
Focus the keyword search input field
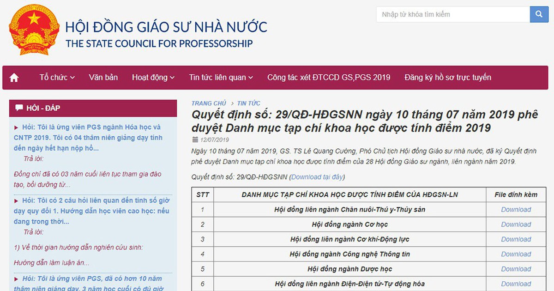click(x=453, y=14)
